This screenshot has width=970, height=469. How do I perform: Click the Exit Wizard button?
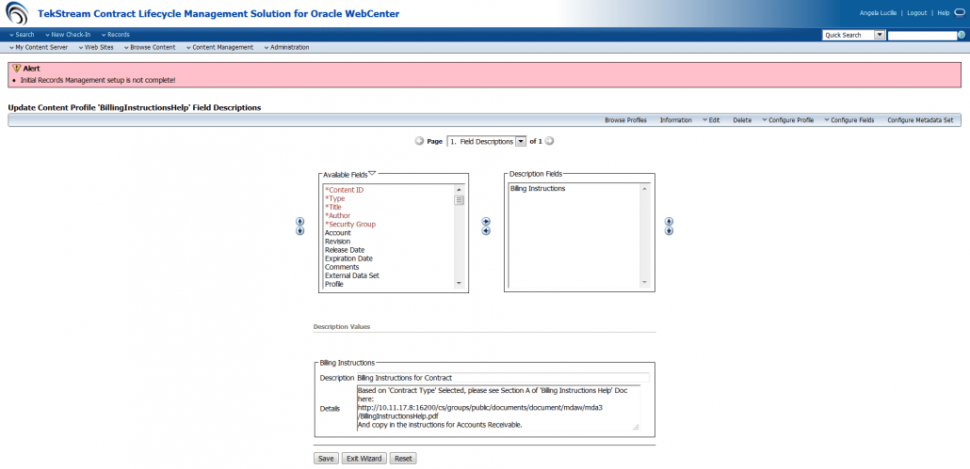pyautogui.click(x=364, y=459)
